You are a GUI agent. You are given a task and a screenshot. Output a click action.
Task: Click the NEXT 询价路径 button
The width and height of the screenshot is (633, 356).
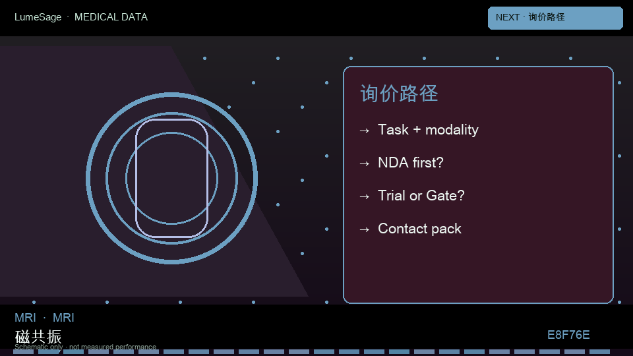pos(555,18)
